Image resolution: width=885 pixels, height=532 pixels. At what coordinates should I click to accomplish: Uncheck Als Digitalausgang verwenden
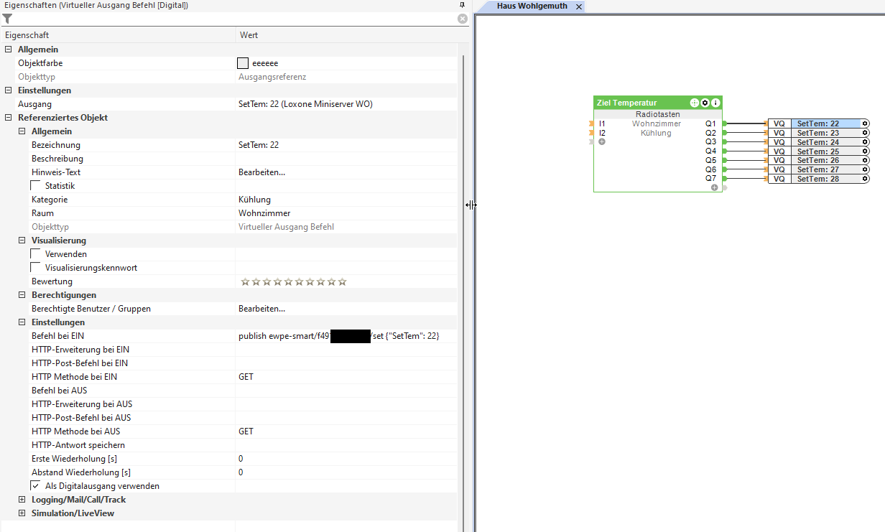[36, 486]
